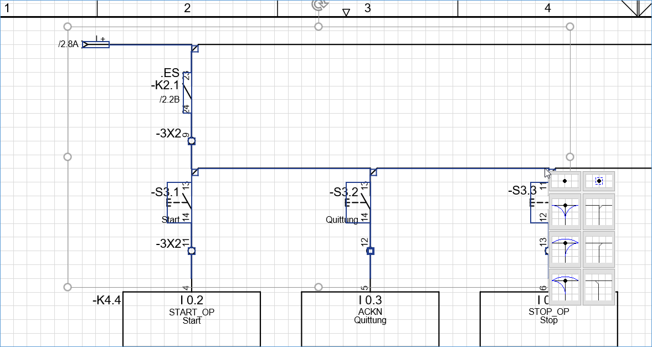Select the left-diagonal T-junction style
652x347 pixels.
tap(599, 287)
